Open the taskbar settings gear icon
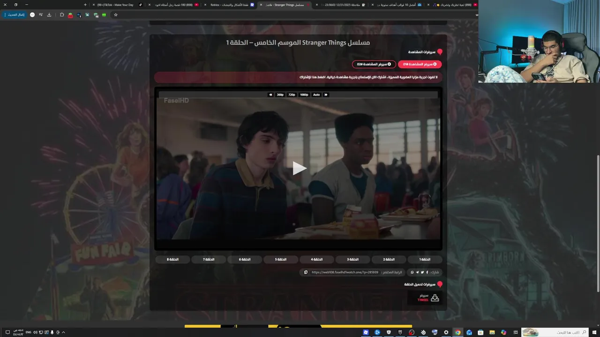 pyautogui.click(x=446, y=332)
